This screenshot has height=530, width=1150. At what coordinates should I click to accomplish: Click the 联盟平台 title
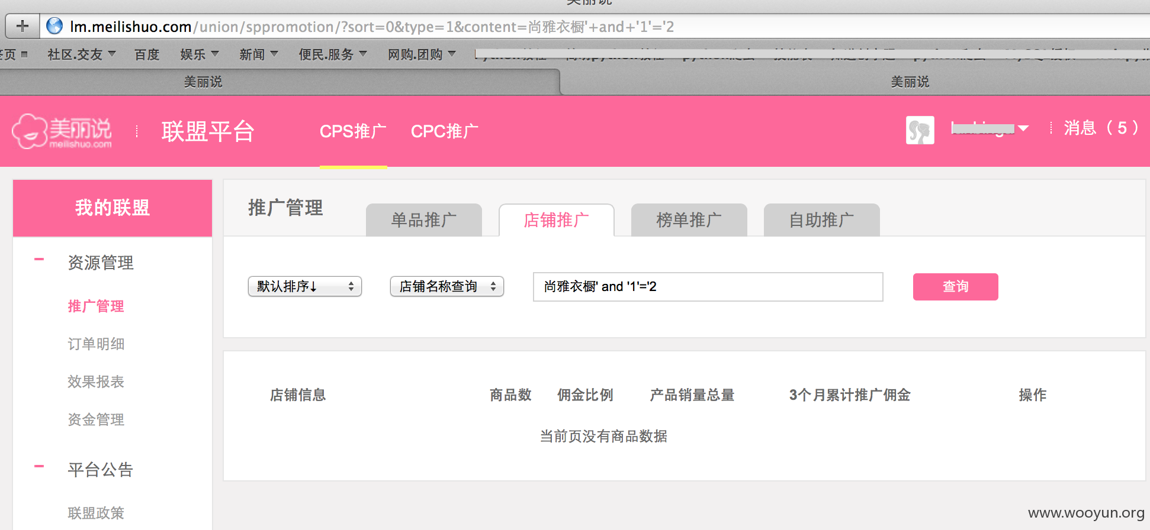tap(208, 131)
